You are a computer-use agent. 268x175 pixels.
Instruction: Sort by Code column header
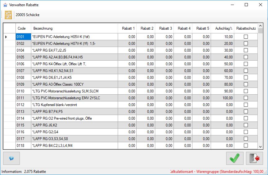click(x=23, y=28)
